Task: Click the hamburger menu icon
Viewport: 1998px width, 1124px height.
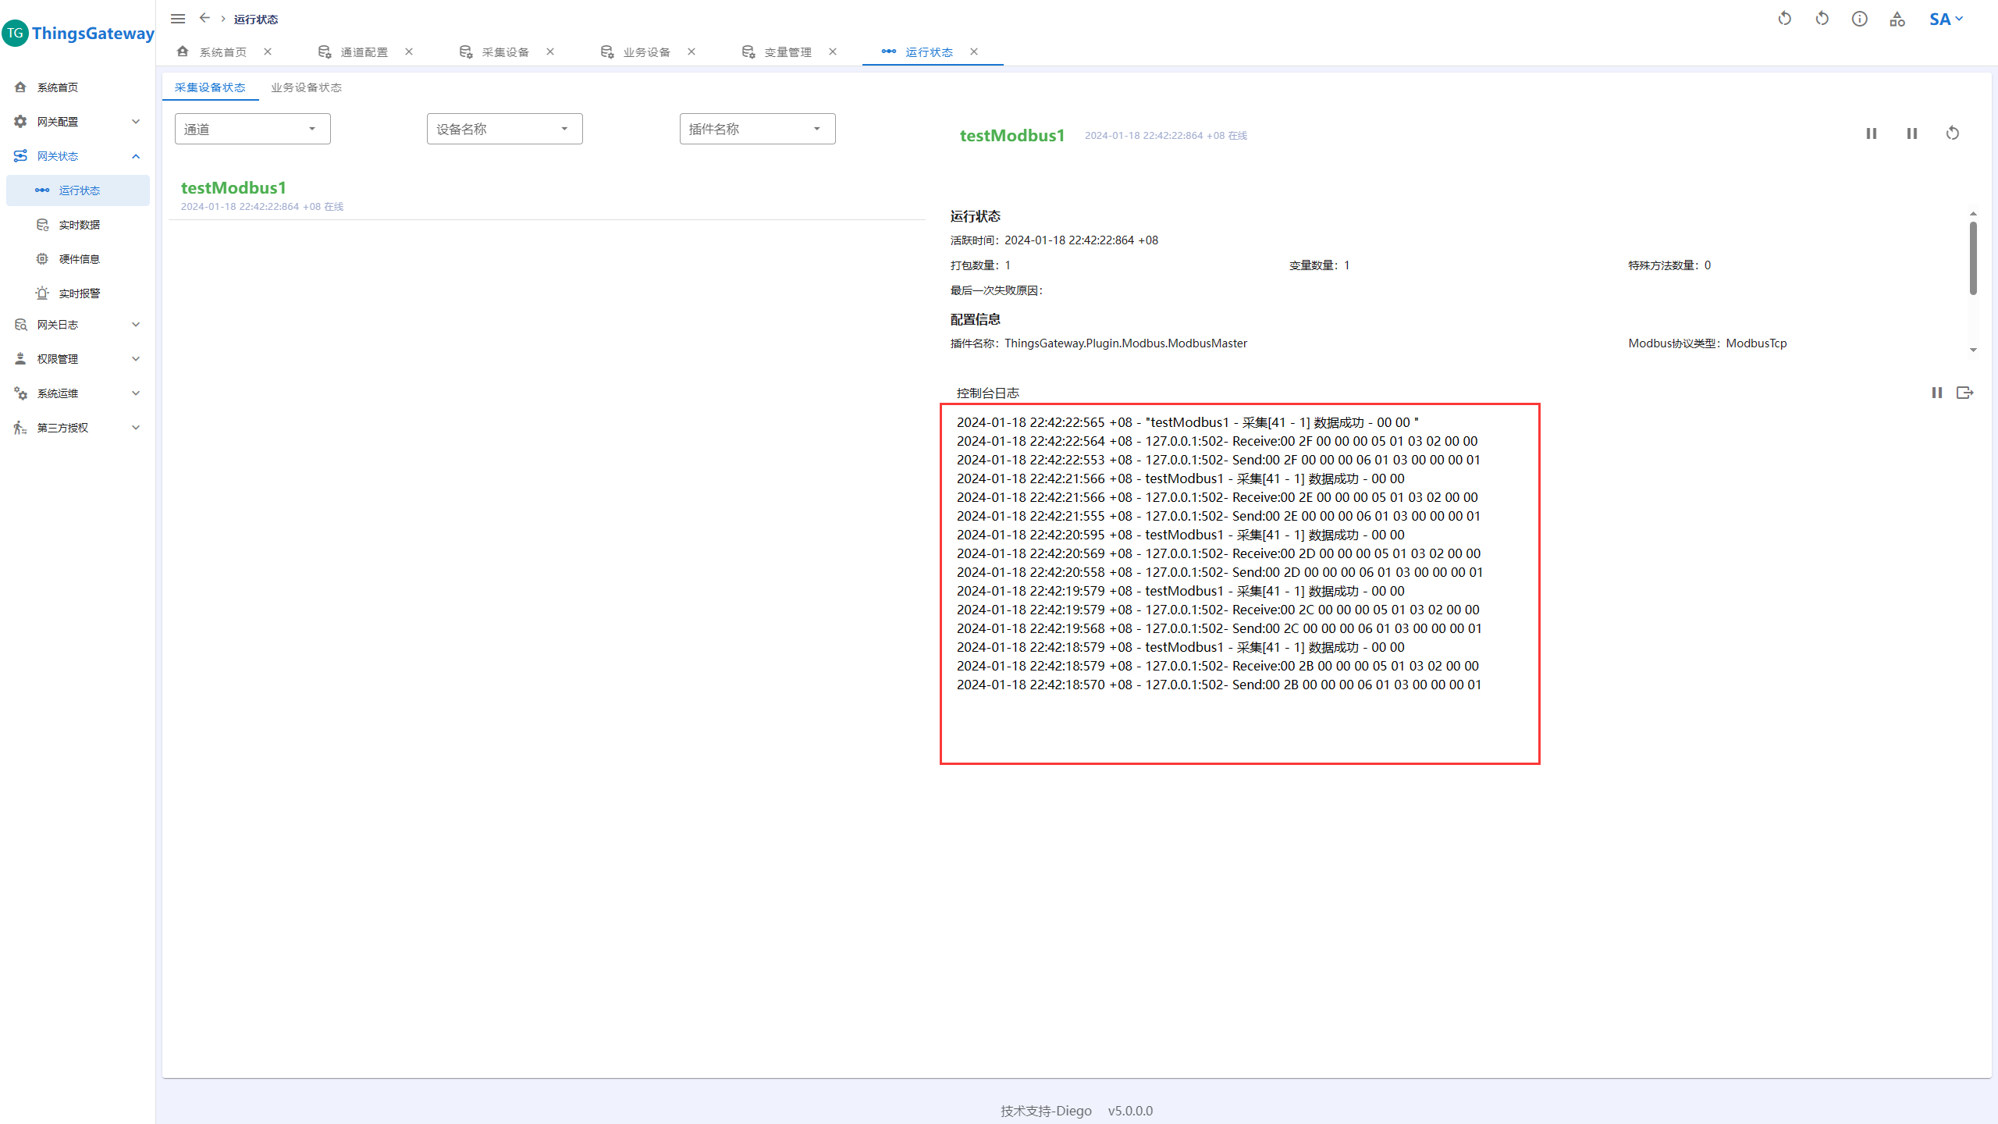Action: click(178, 19)
